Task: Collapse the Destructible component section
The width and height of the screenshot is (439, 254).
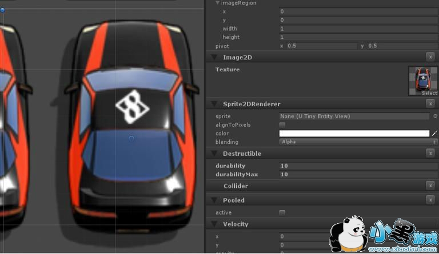Action: click(x=214, y=154)
